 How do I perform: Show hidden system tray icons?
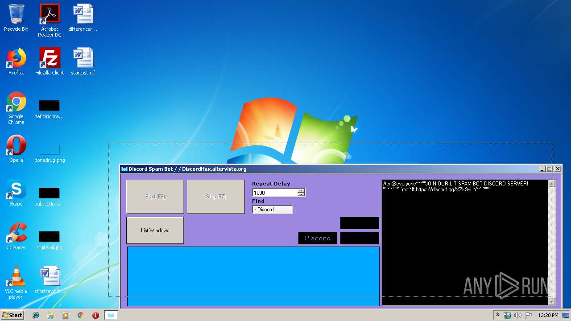tap(498, 315)
